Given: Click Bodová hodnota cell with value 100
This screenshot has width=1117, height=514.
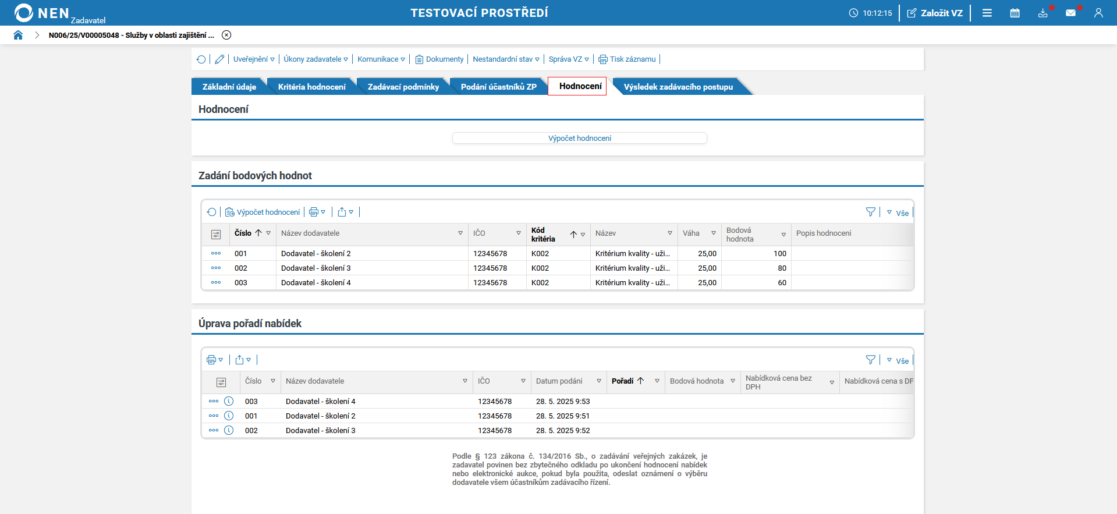Looking at the screenshot, I should [756, 254].
